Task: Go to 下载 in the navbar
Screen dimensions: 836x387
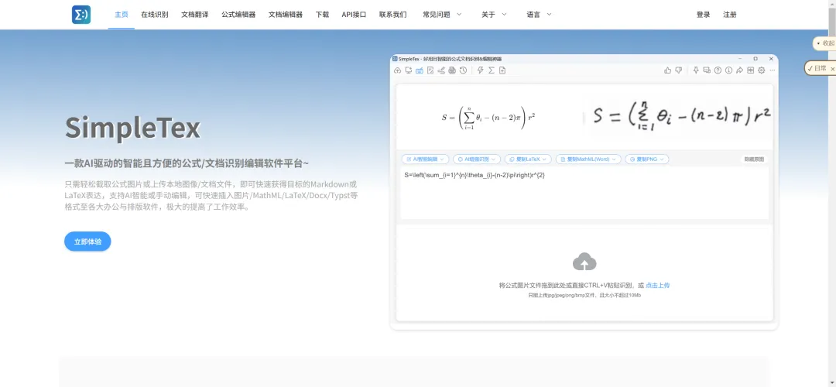Action: (322, 15)
